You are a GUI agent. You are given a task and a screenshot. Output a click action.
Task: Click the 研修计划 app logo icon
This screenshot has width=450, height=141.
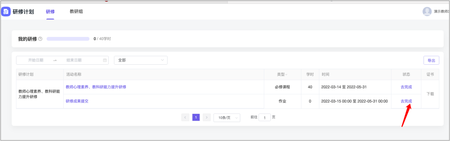click(x=6, y=12)
